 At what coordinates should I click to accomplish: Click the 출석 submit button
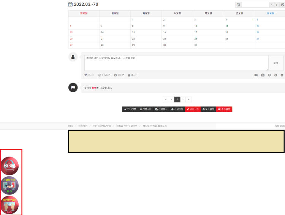(275, 63)
